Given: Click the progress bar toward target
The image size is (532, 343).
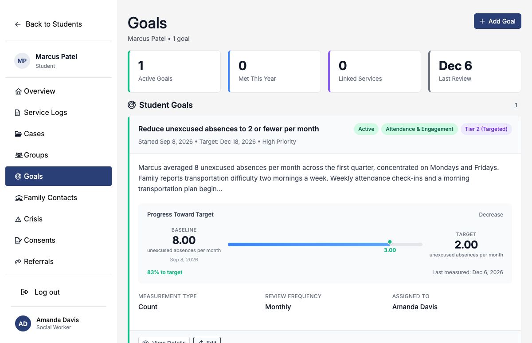Looking at the screenshot, I should click(325, 244).
